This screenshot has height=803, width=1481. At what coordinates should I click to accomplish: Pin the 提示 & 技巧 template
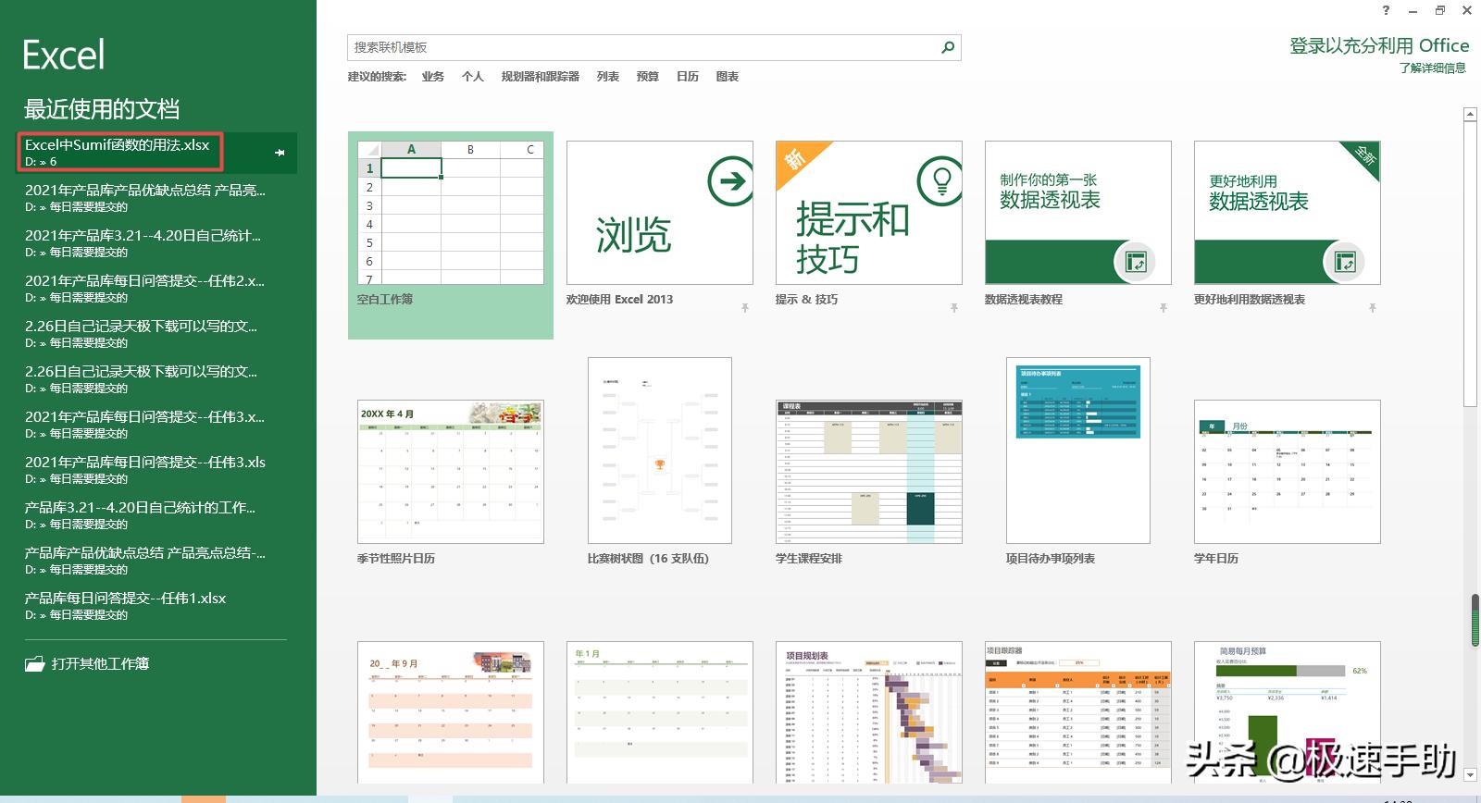(x=954, y=307)
